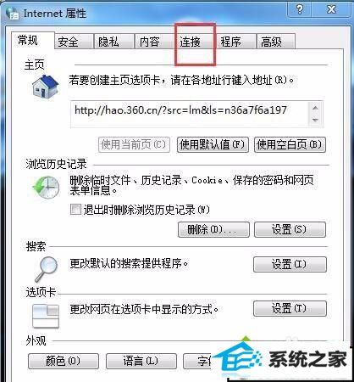
Task: Click the 删除 browsing history button
Action: [213, 229]
